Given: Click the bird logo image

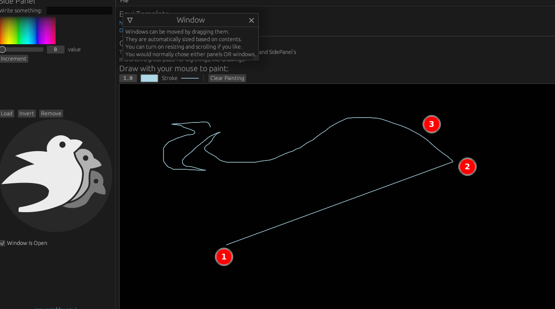Looking at the screenshot, I should (x=56, y=175).
